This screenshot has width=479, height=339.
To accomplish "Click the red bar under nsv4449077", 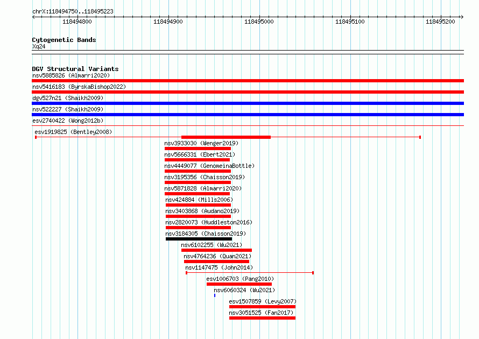I will point(198,171).
